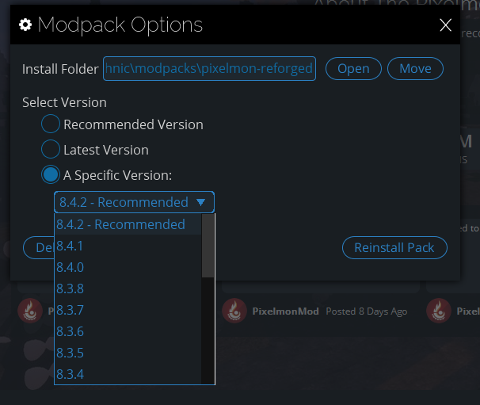The width and height of the screenshot is (480, 405).
Task: Click the PixelmonMod flame avatar beside Posted 8 Days Ago
Action: click(234, 311)
